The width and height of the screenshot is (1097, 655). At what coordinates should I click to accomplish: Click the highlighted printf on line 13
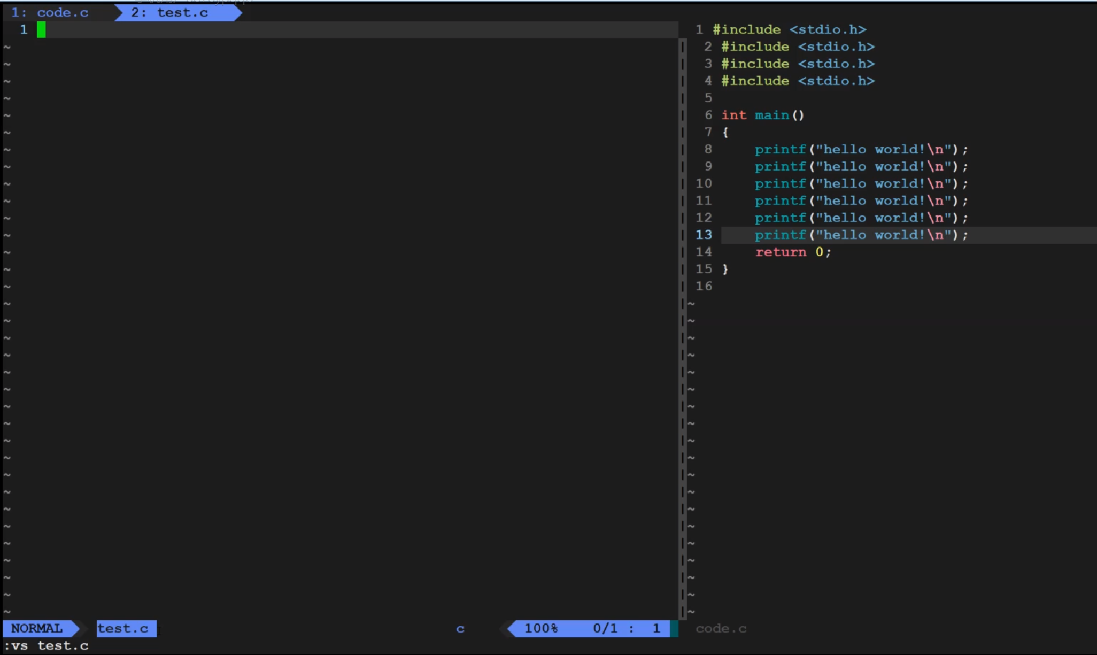click(780, 235)
